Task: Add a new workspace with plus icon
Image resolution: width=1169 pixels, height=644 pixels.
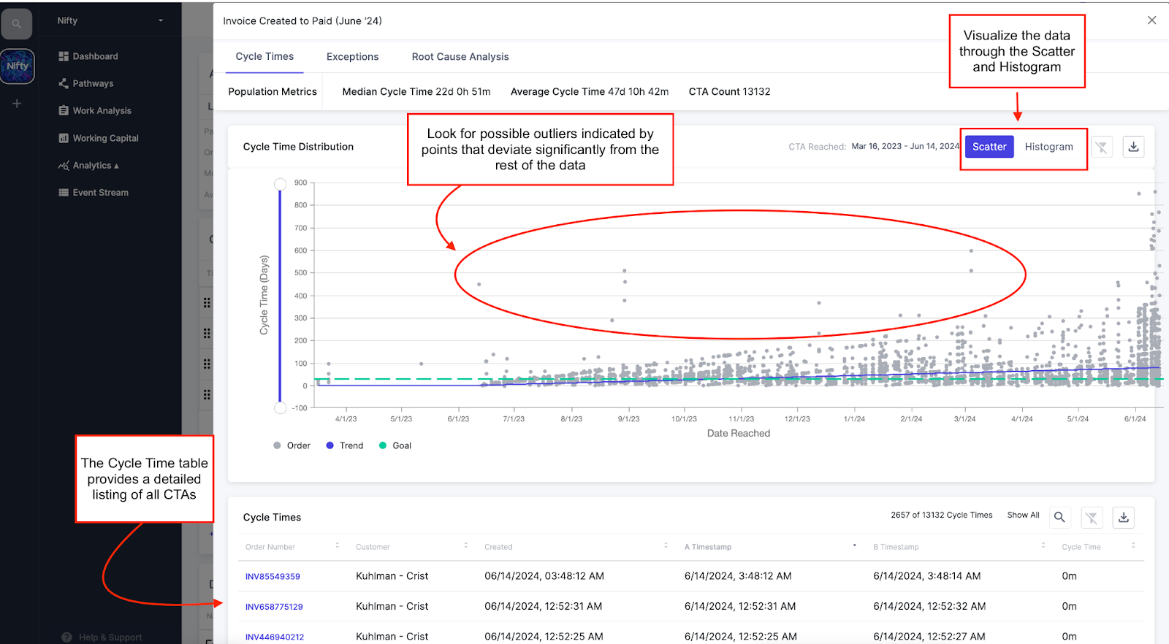Action: pyautogui.click(x=17, y=104)
